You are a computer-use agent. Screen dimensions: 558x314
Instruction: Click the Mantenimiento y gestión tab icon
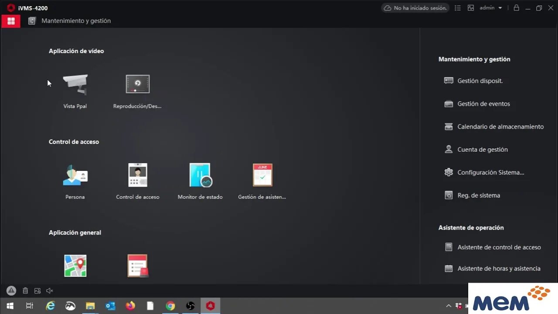(x=32, y=21)
